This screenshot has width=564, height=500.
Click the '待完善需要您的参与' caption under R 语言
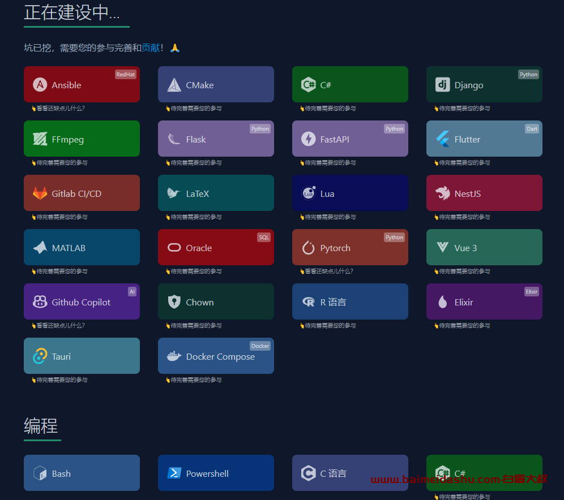(x=328, y=325)
